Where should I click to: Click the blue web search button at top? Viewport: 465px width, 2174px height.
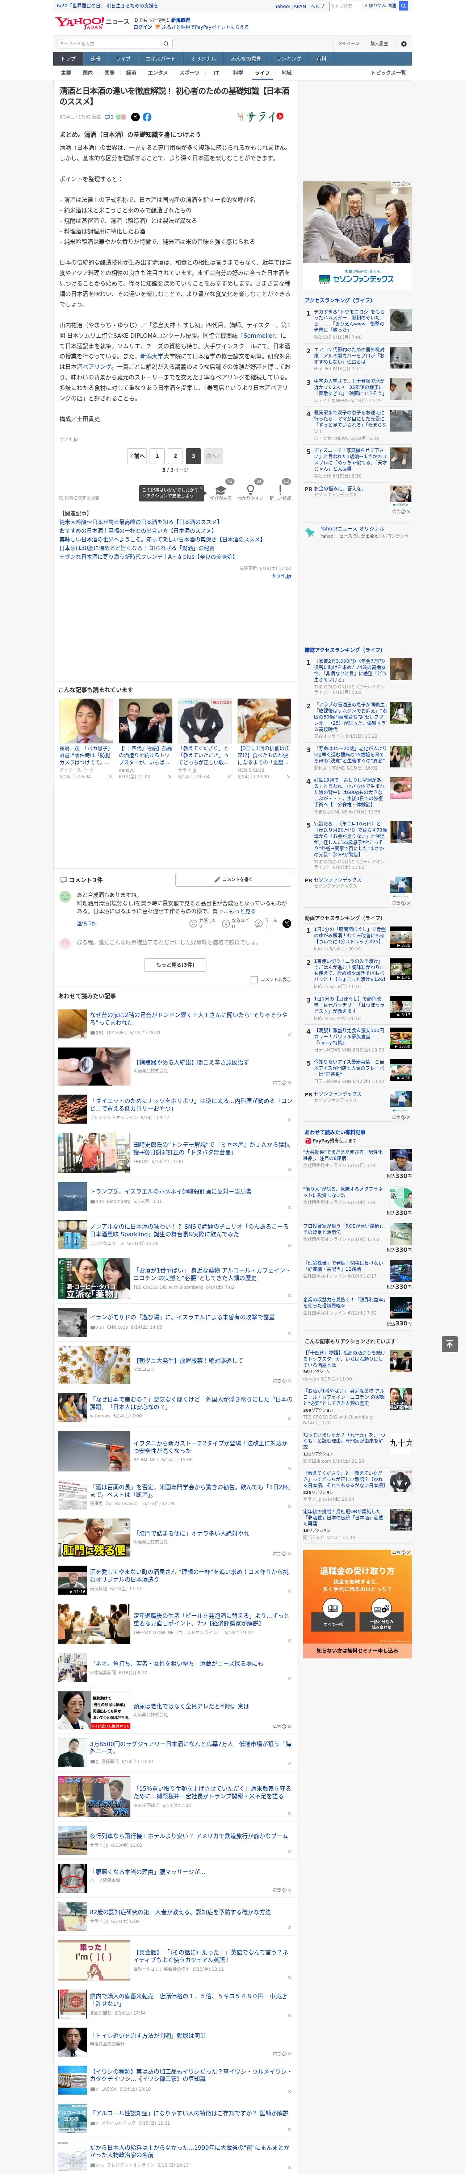(403, 6)
